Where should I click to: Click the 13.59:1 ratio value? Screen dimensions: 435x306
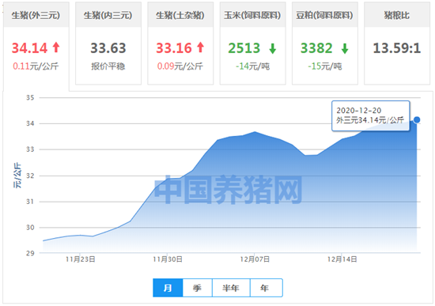[x=397, y=48]
